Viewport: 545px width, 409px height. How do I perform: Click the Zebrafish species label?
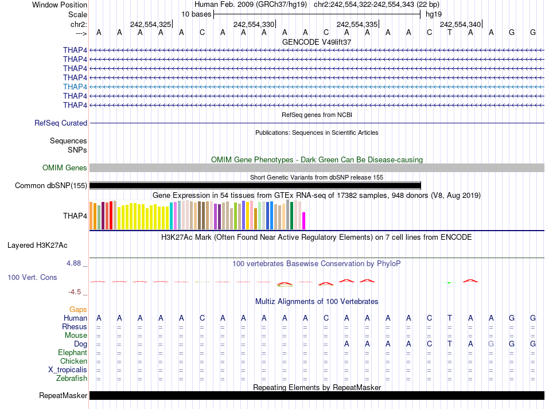click(72, 379)
